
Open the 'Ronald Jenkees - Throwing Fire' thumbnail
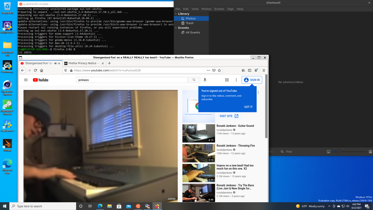[198, 153]
